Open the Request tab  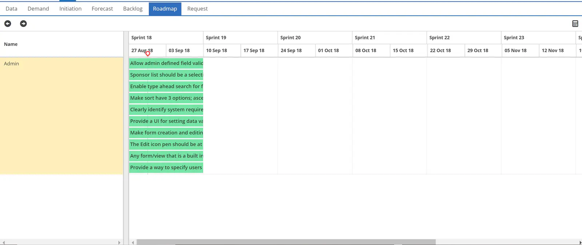(198, 9)
